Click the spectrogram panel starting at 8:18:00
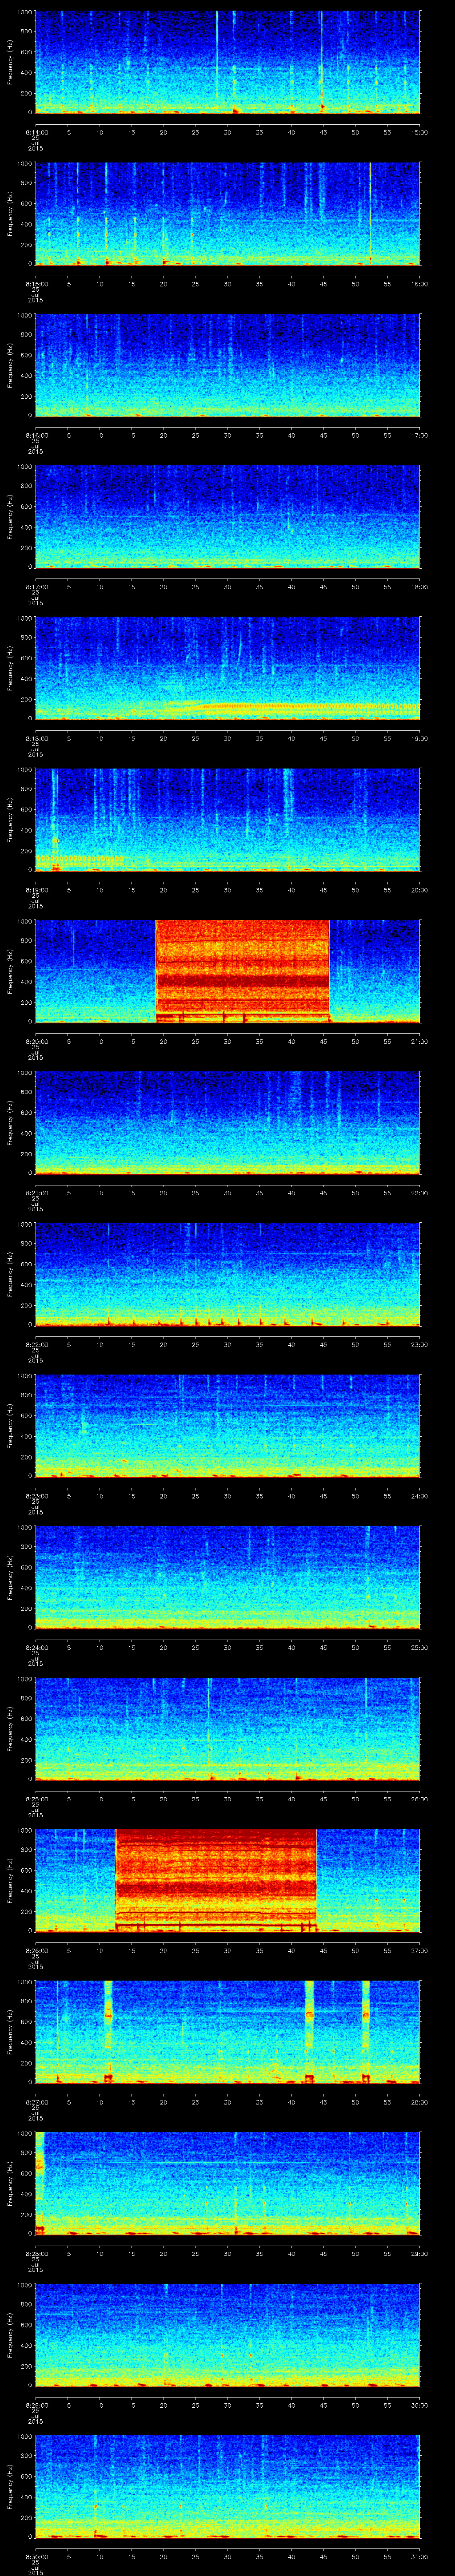Viewport: 455px width, 2576px height. click(x=228, y=668)
